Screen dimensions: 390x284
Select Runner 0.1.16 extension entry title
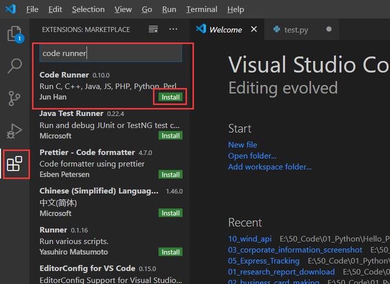click(x=53, y=230)
